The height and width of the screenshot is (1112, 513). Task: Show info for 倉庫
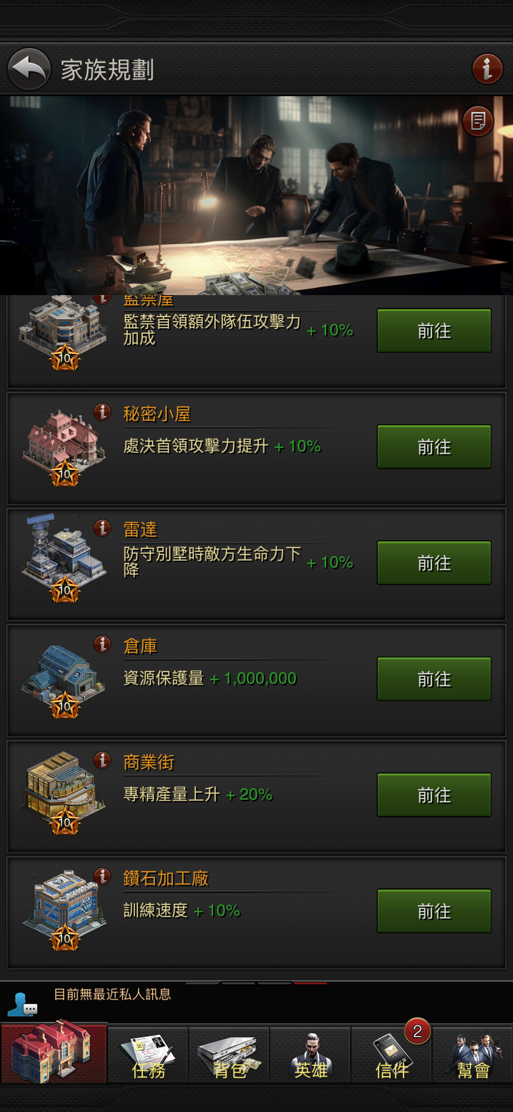click(102, 644)
